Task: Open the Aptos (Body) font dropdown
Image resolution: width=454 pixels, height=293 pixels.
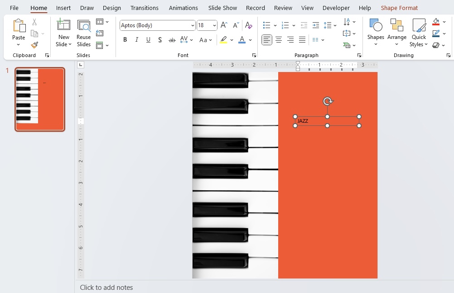Action: click(x=158, y=25)
